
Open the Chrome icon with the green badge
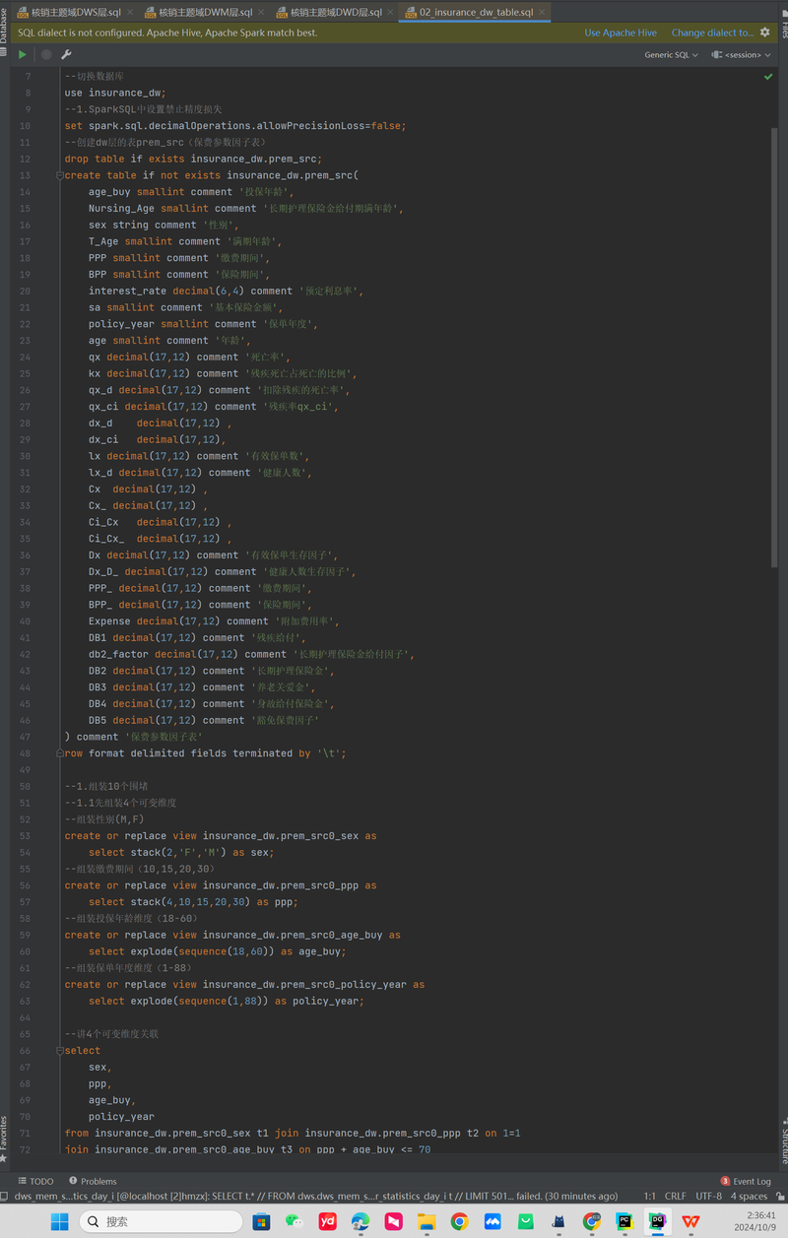coord(591,1221)
